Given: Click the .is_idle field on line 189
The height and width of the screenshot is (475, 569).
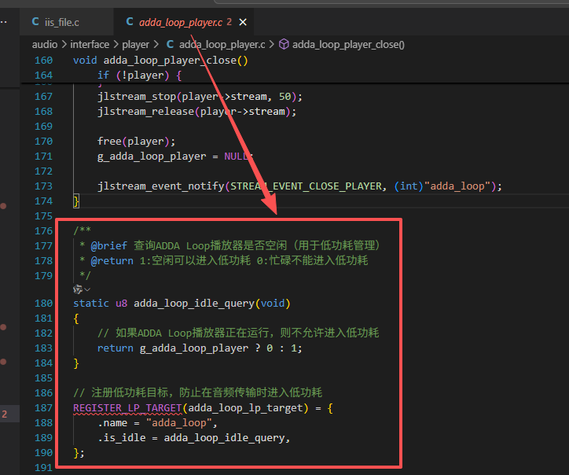Looking at the screenshot, I should [122, 438].
